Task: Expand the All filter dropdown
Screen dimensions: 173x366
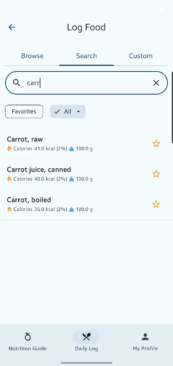Action: [x=68, y=112]
